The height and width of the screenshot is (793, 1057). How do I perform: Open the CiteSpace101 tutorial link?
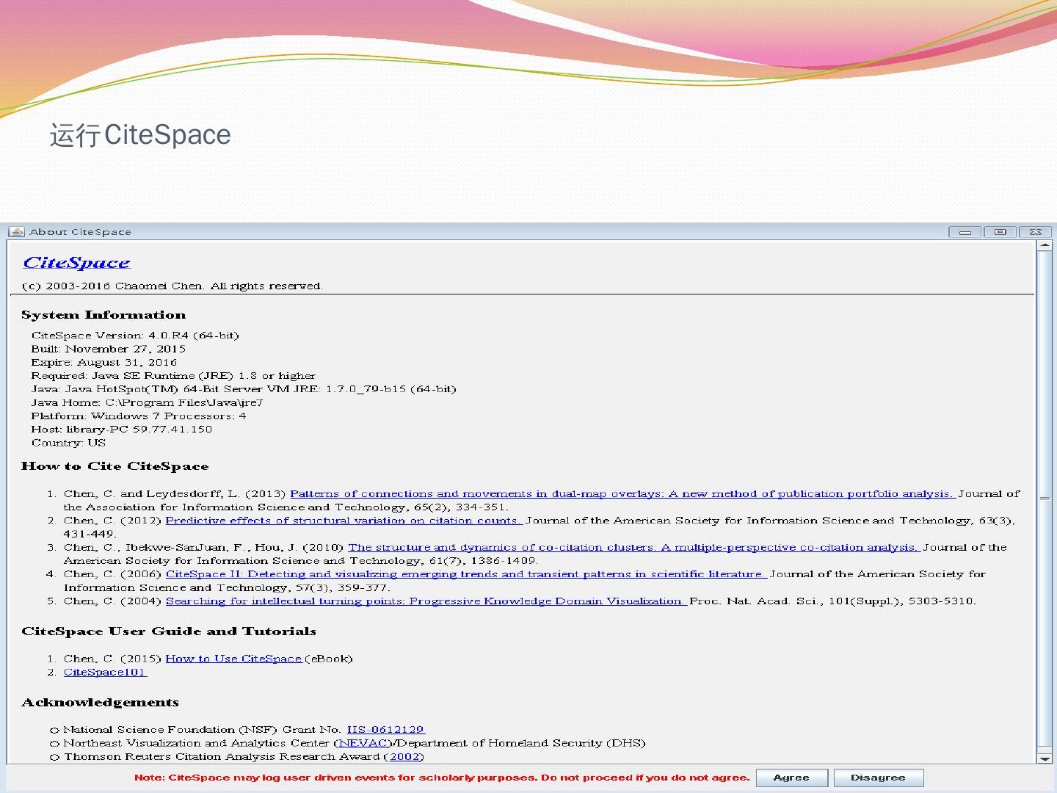pos(105,673)
